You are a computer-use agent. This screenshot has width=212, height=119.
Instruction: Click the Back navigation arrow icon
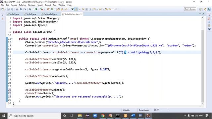tap(110, 9)
